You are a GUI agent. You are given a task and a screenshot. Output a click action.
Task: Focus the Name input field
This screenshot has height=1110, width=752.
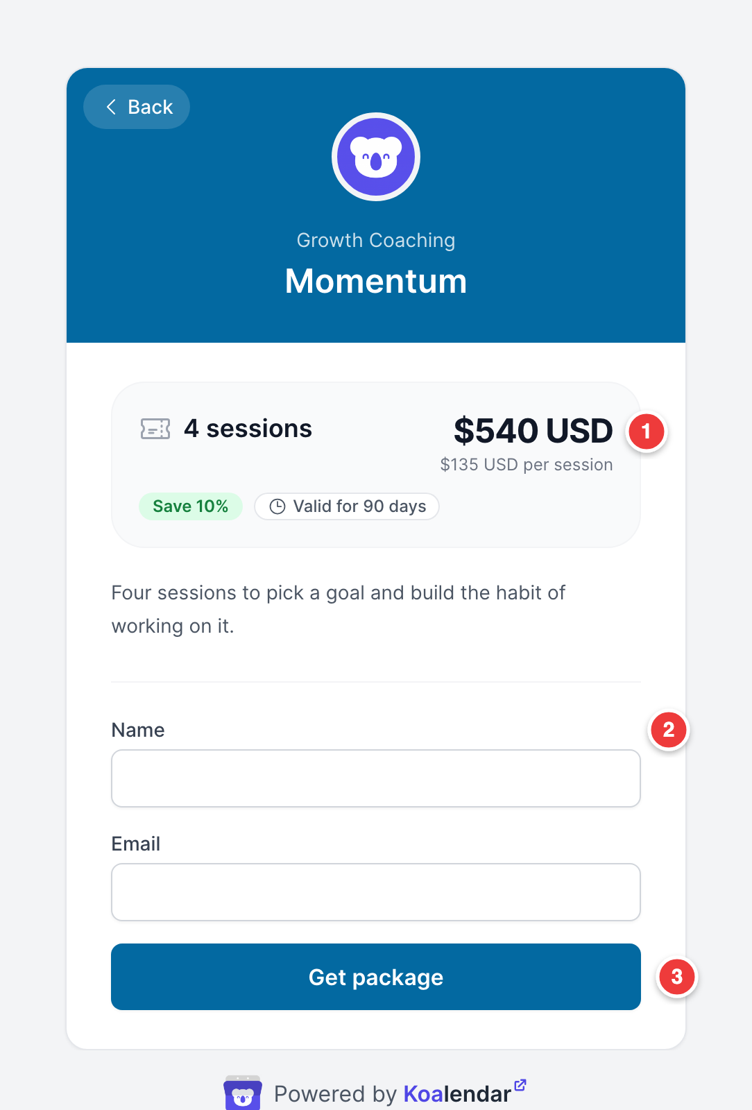[376, 778]
